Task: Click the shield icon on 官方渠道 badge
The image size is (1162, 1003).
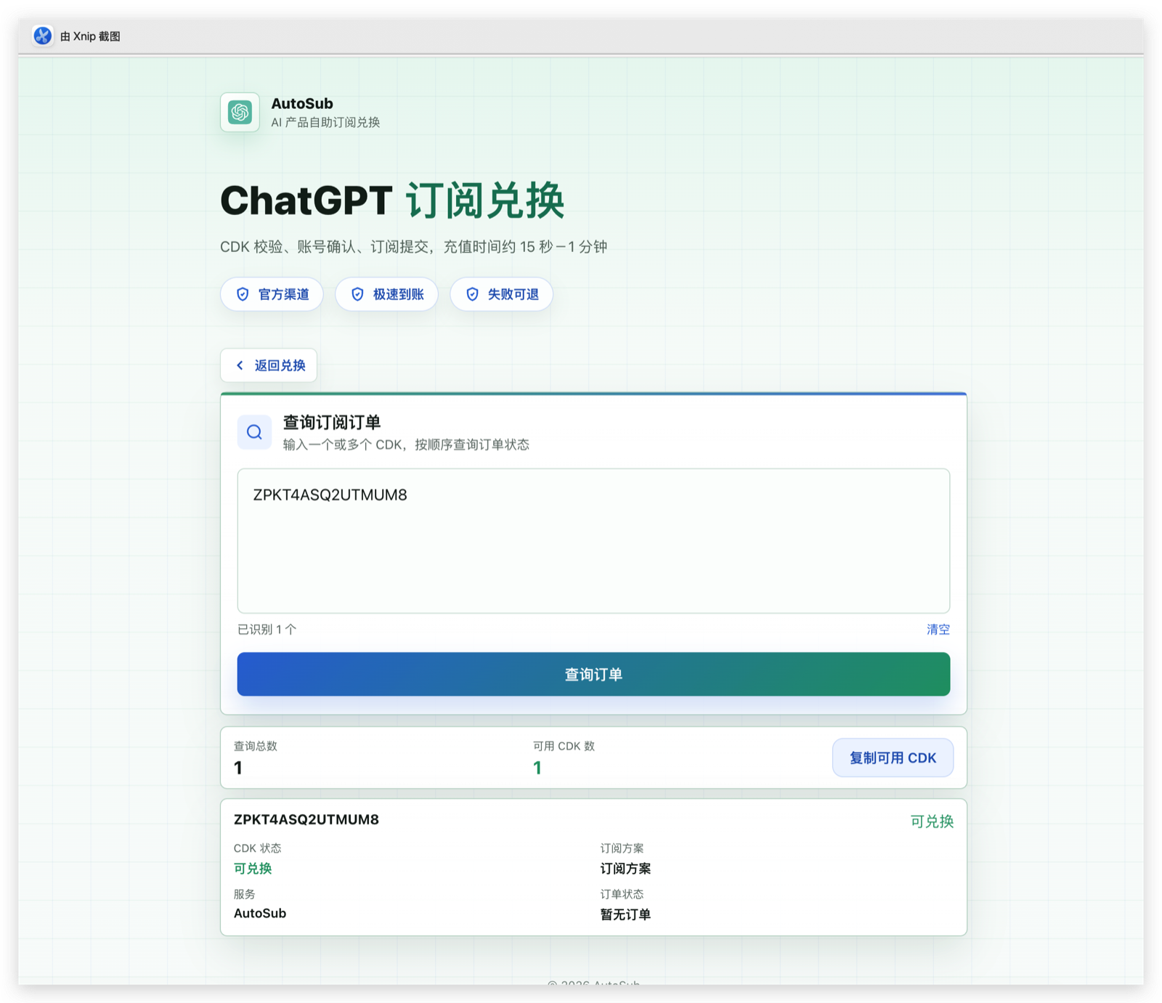Action: [243, 294]
